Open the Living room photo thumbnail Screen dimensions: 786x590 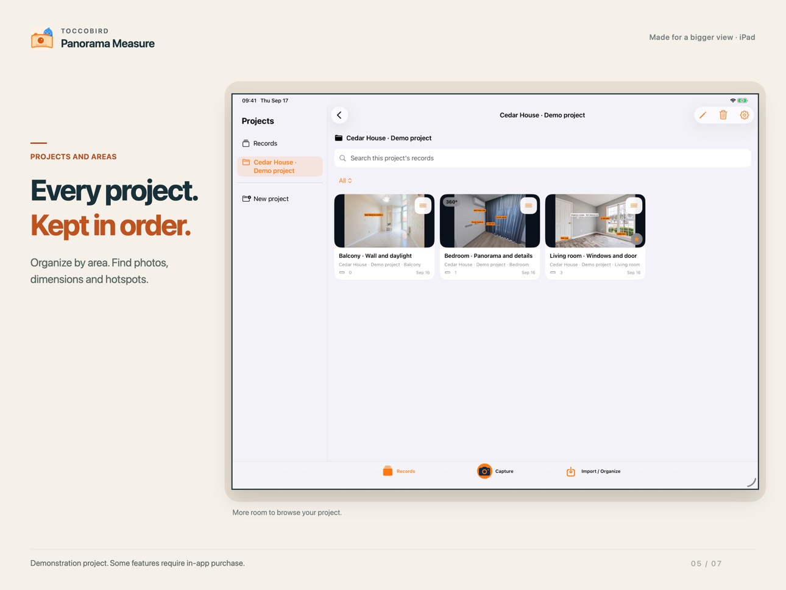click(595, 221)
